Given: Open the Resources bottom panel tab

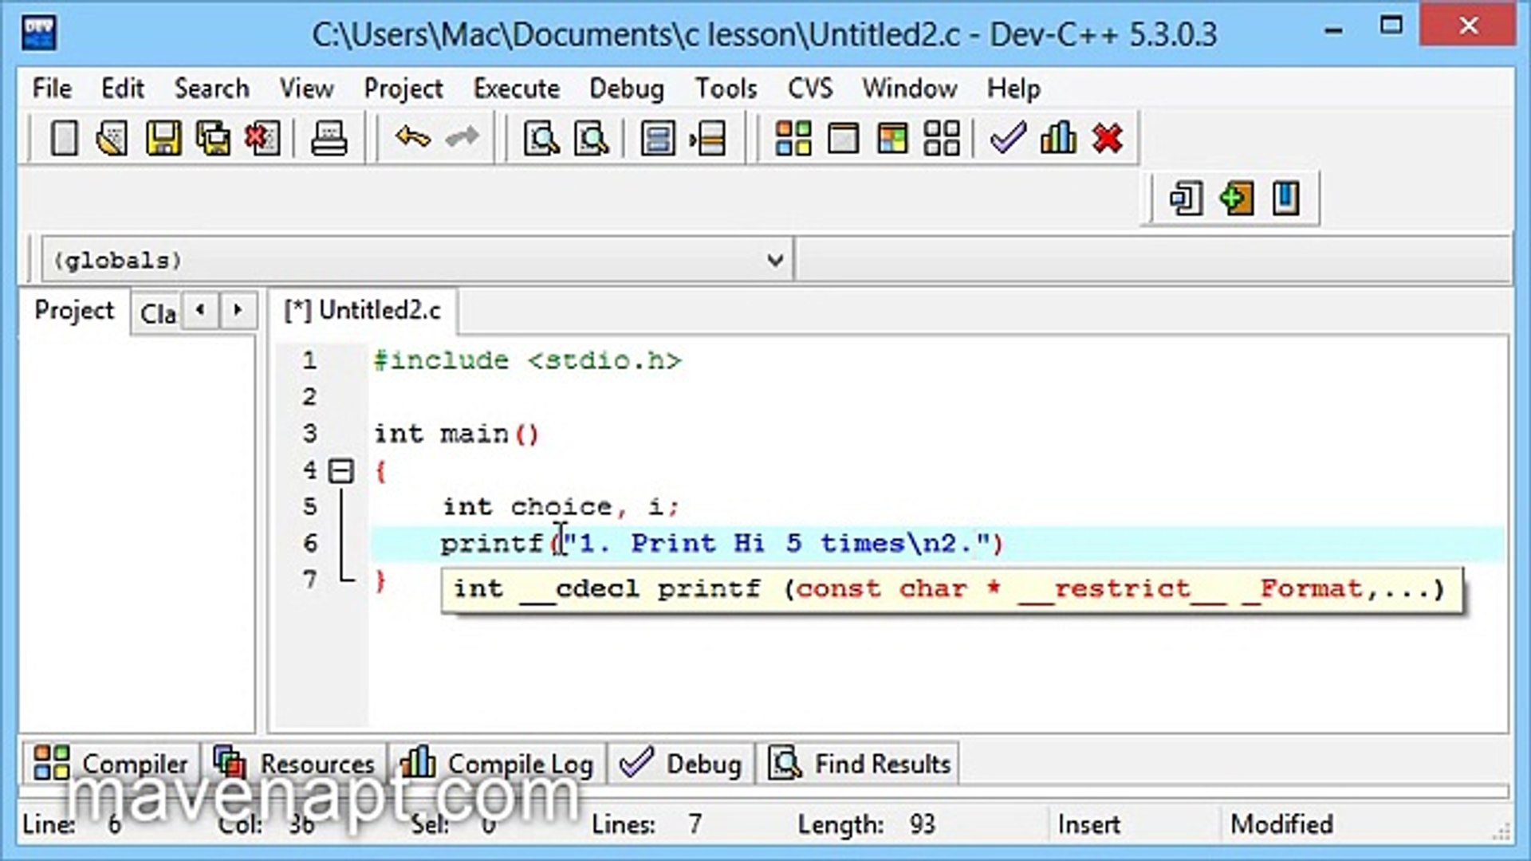Looking at the screenshot, I should [294, 763].
